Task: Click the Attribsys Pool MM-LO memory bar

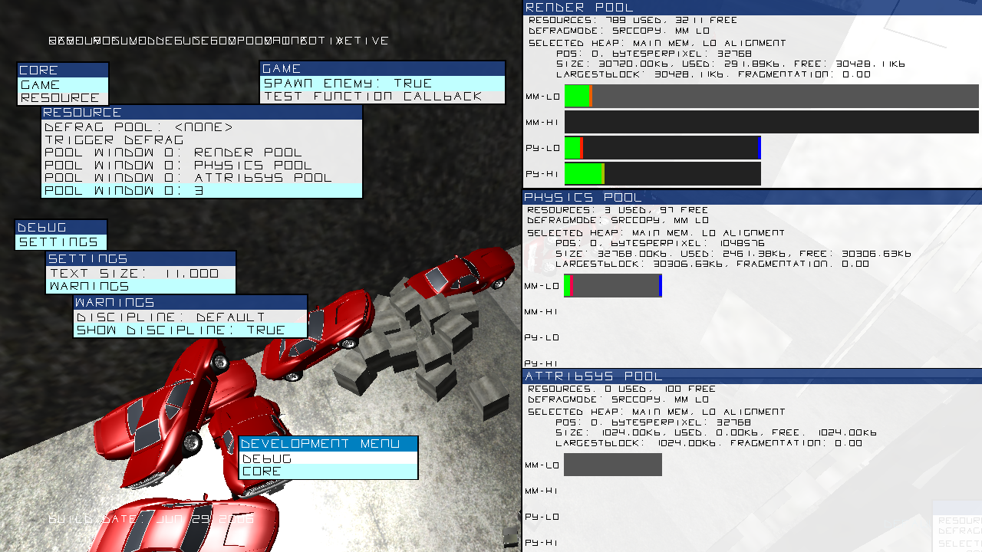Action: (x=613, y=465)
